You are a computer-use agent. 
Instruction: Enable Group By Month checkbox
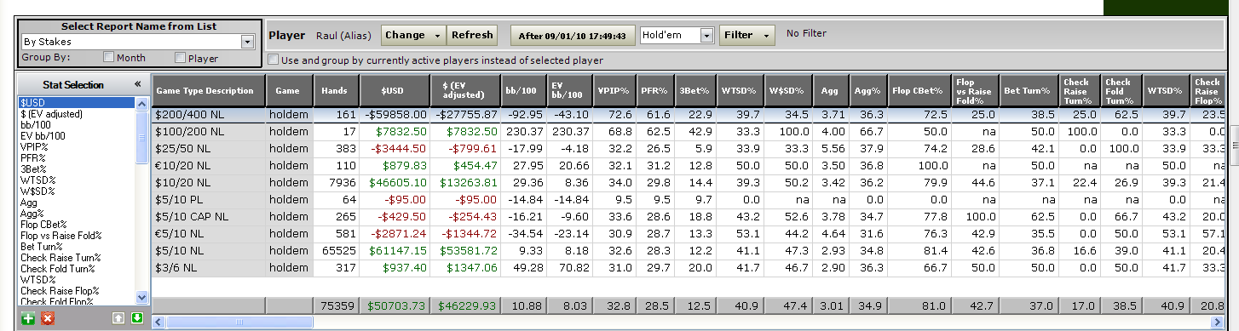109,58
